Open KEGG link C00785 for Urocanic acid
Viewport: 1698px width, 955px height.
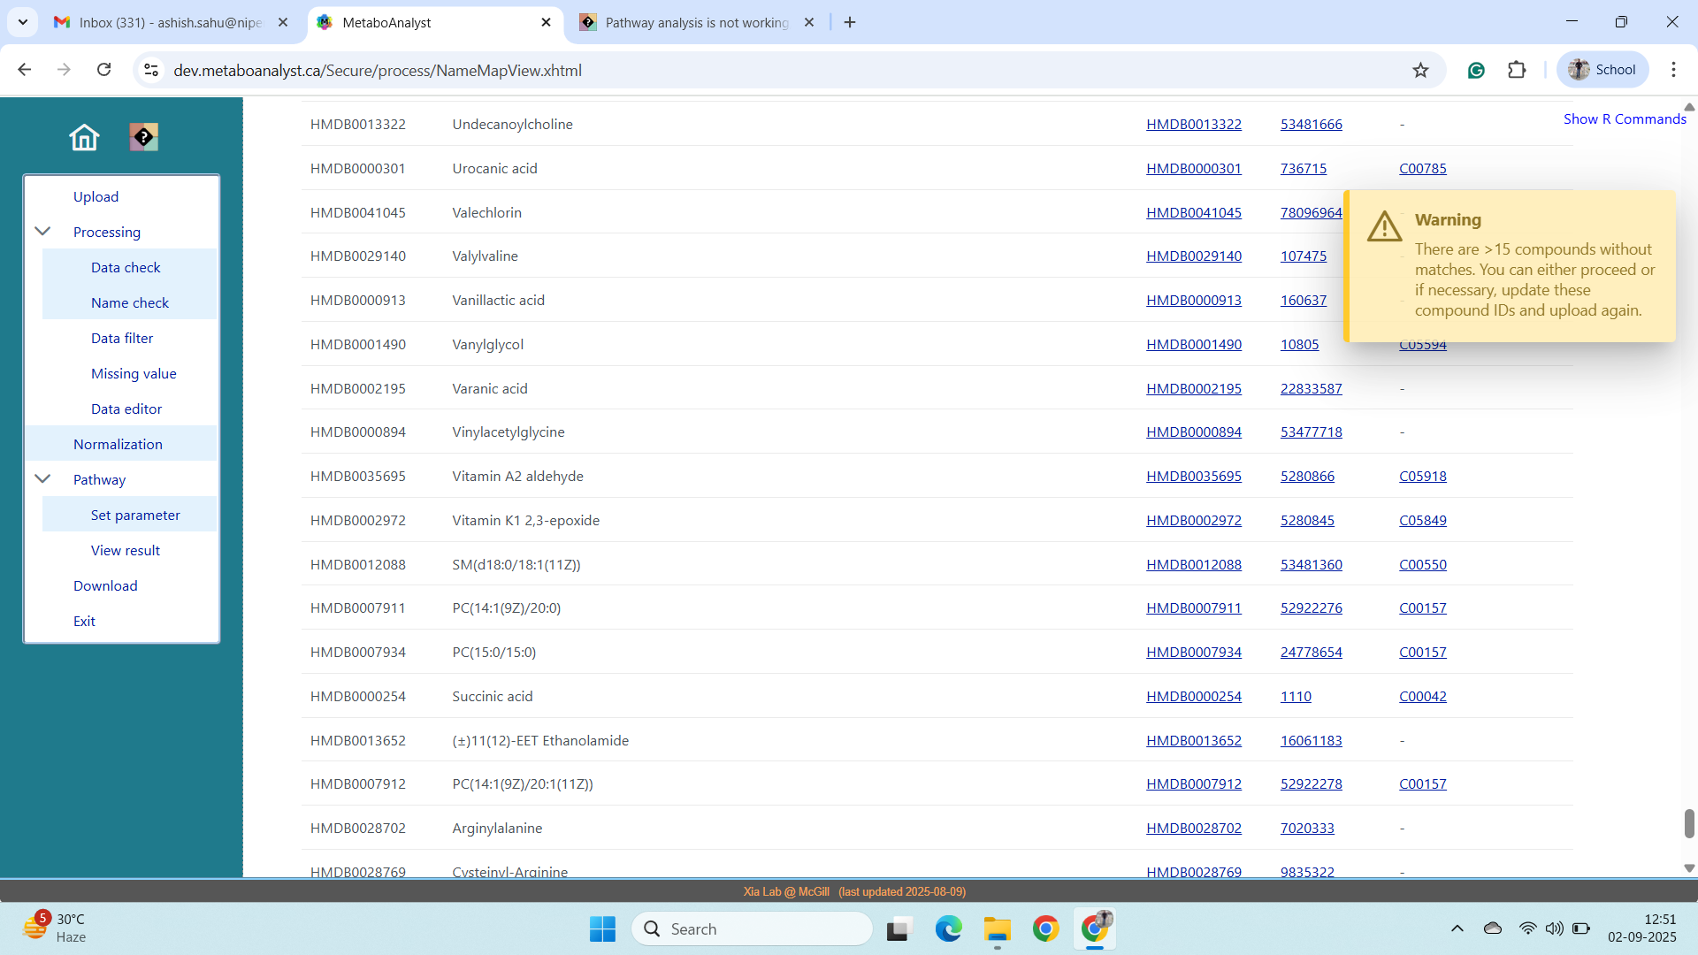1422,168
